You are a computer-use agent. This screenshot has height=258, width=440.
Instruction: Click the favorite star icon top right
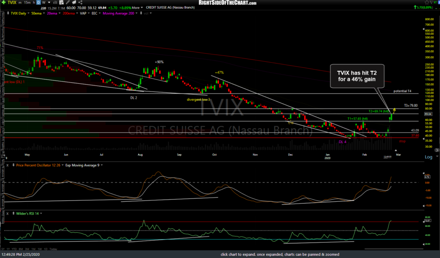click(x=427, y=2)
